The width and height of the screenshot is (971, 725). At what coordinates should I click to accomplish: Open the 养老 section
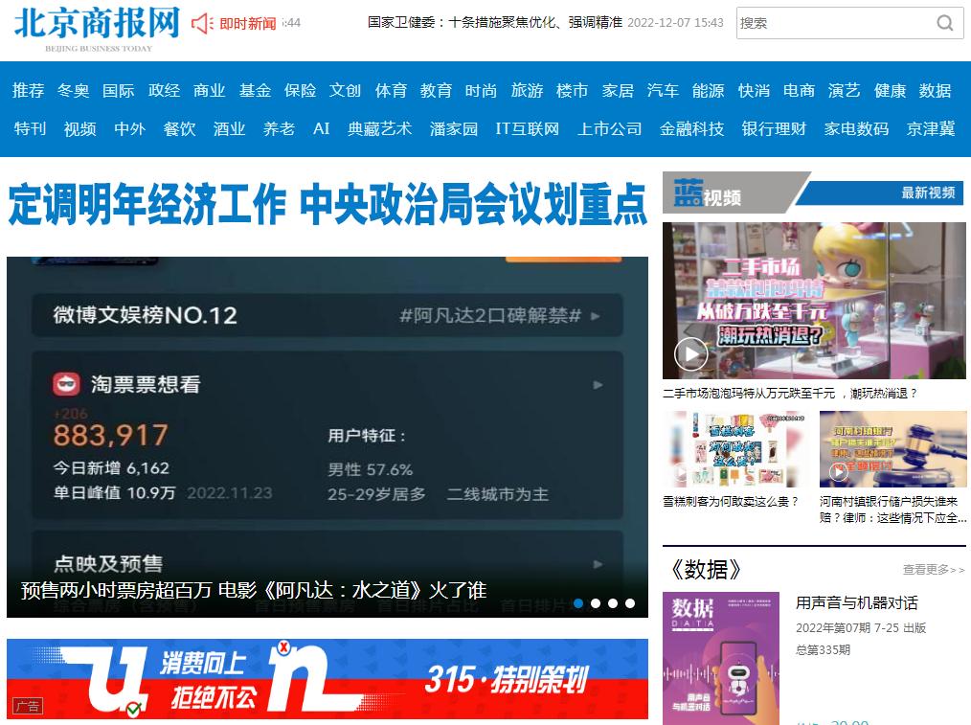[x=279, y=128]
